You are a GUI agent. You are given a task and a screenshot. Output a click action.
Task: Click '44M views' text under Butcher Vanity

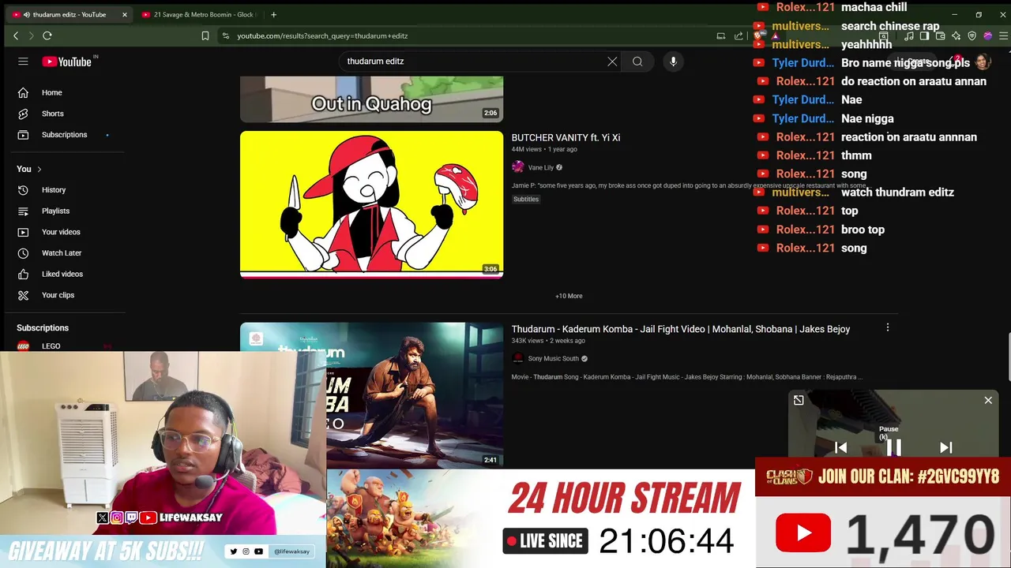point(527,149)
